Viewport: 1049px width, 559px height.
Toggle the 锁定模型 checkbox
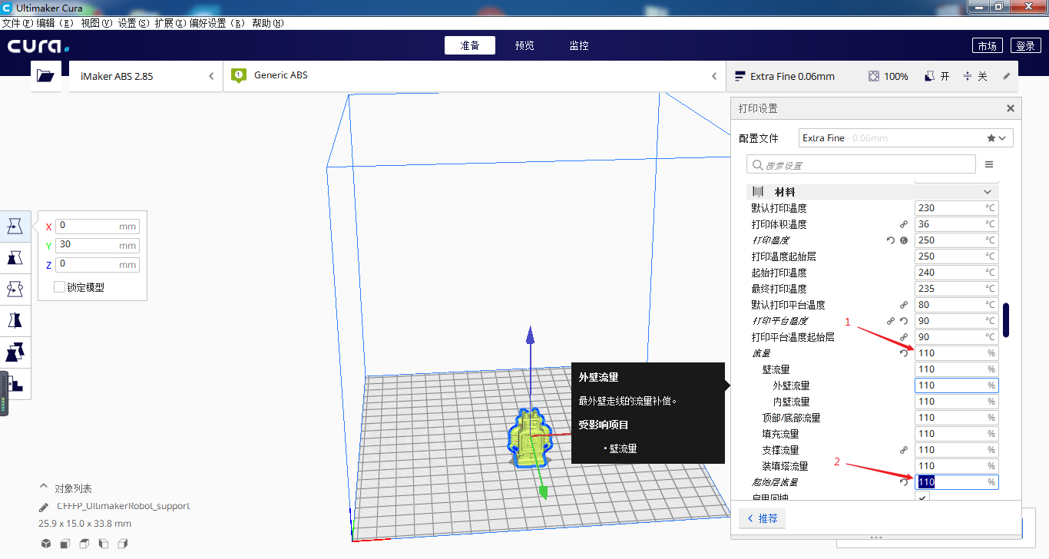pos(59,287)
